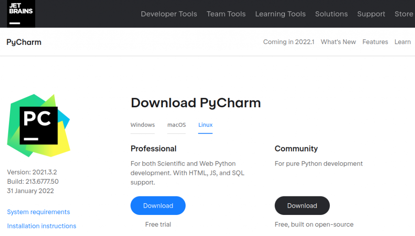This screenshot has height=236, width=415.
Task: Download PyCharm Community edition
Action: (302, 206)
